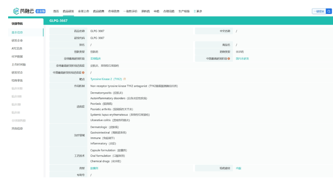
Task: Open the 中药 nav tab
Action: pos(157,11)
